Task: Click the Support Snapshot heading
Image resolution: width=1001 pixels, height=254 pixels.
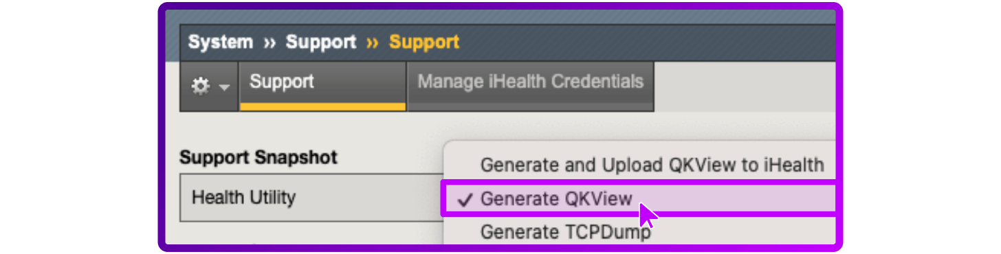Action: click(x=258, y=157)
